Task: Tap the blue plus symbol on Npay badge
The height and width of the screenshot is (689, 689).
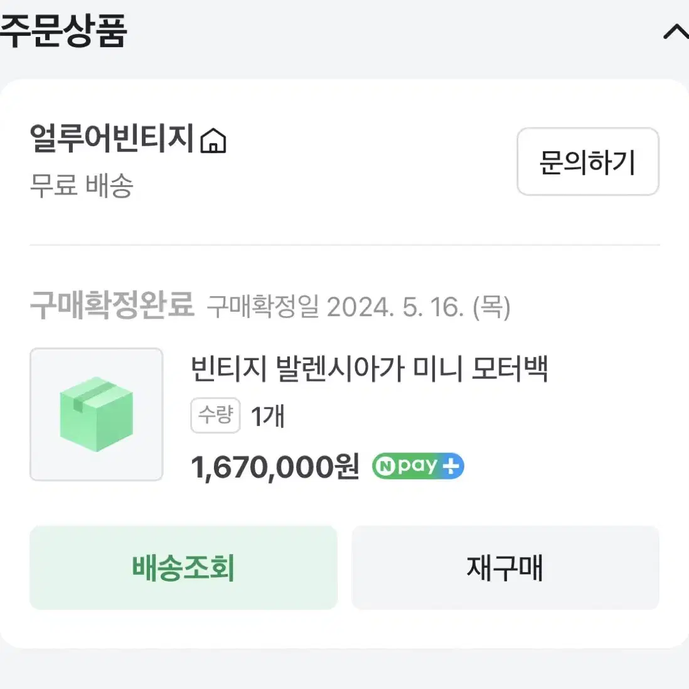Action: [x=451, y=466]
